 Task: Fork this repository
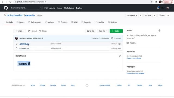click(162, 16)
